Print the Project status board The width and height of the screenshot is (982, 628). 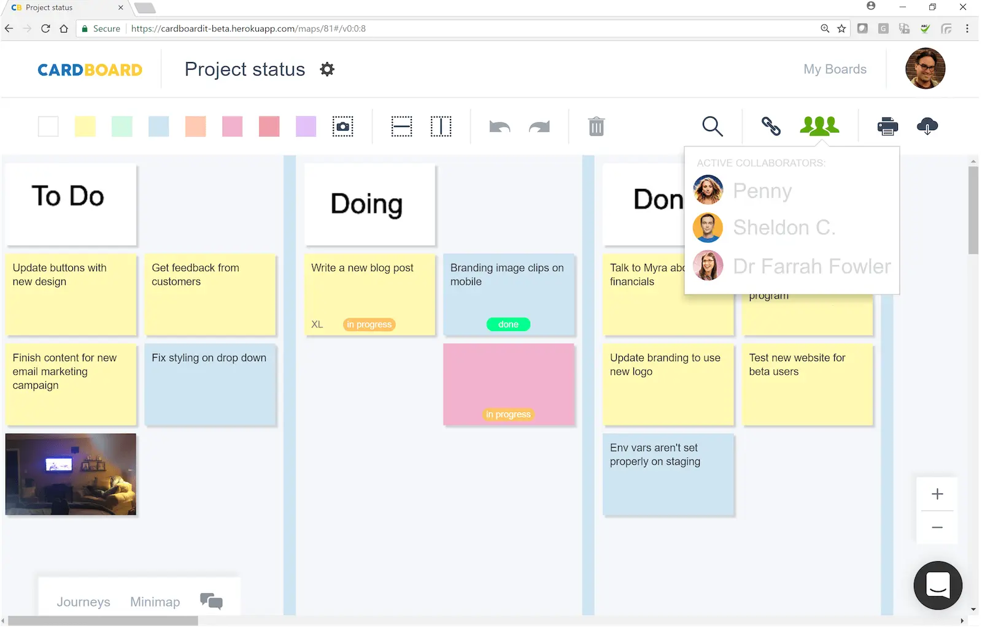(x=887, y=126)
